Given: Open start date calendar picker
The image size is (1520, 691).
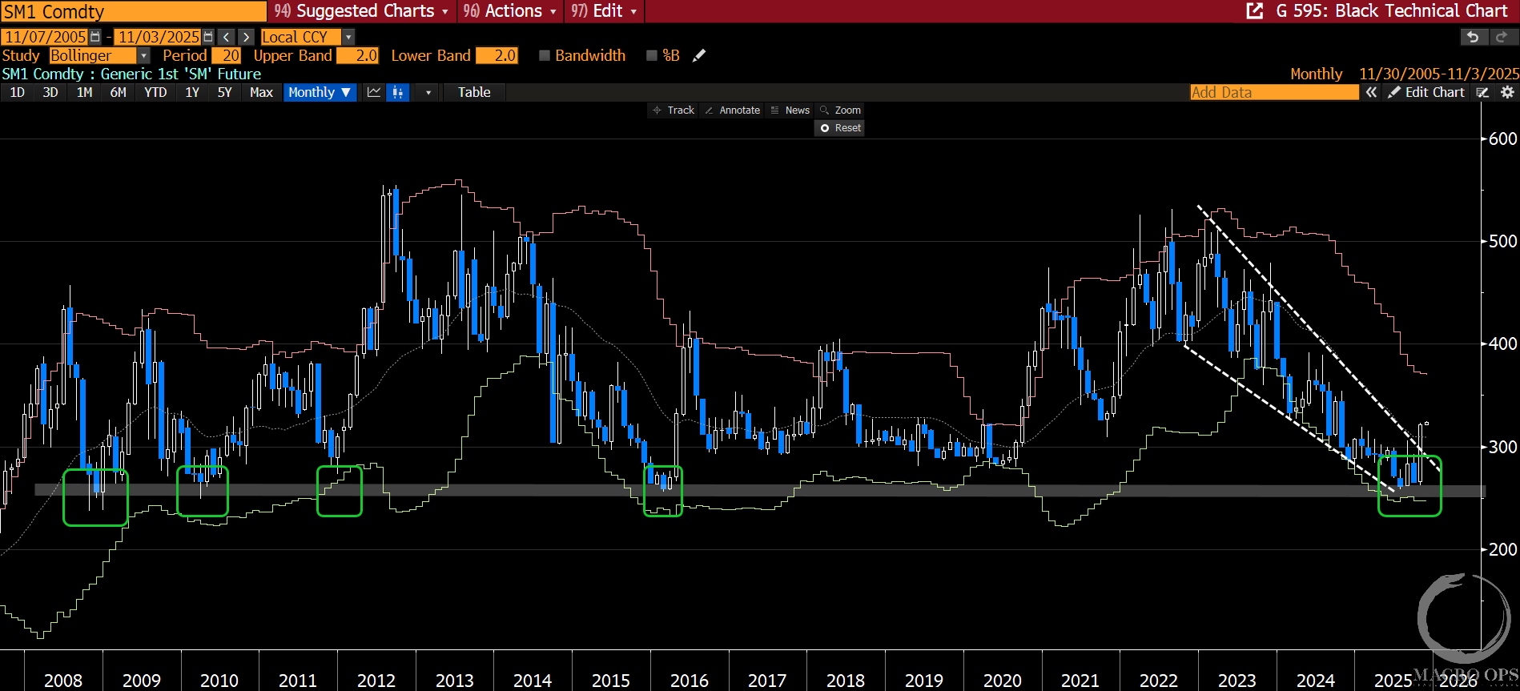Looking at the screenshot, I should (x=96, y=37).
